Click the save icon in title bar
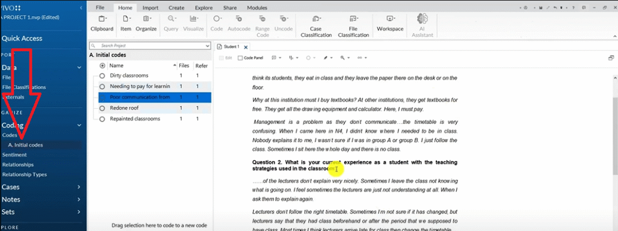 [541, 8]
